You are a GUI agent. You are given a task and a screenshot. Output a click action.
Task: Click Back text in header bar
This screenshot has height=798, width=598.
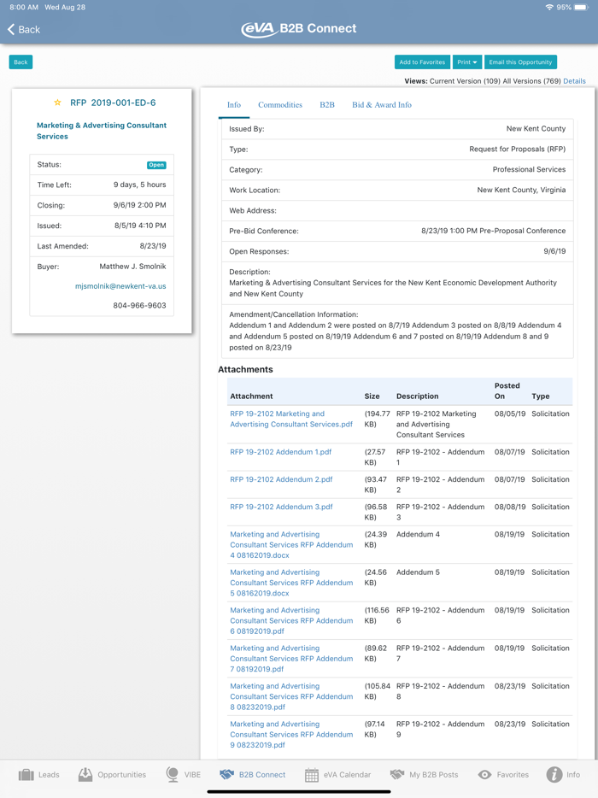(29, 30)
